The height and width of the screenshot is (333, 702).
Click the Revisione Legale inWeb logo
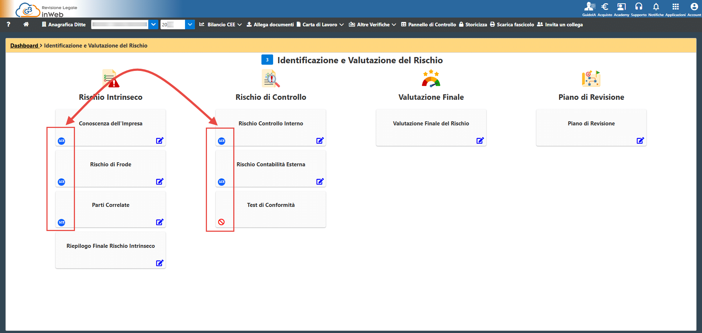[x=46, y=10]
